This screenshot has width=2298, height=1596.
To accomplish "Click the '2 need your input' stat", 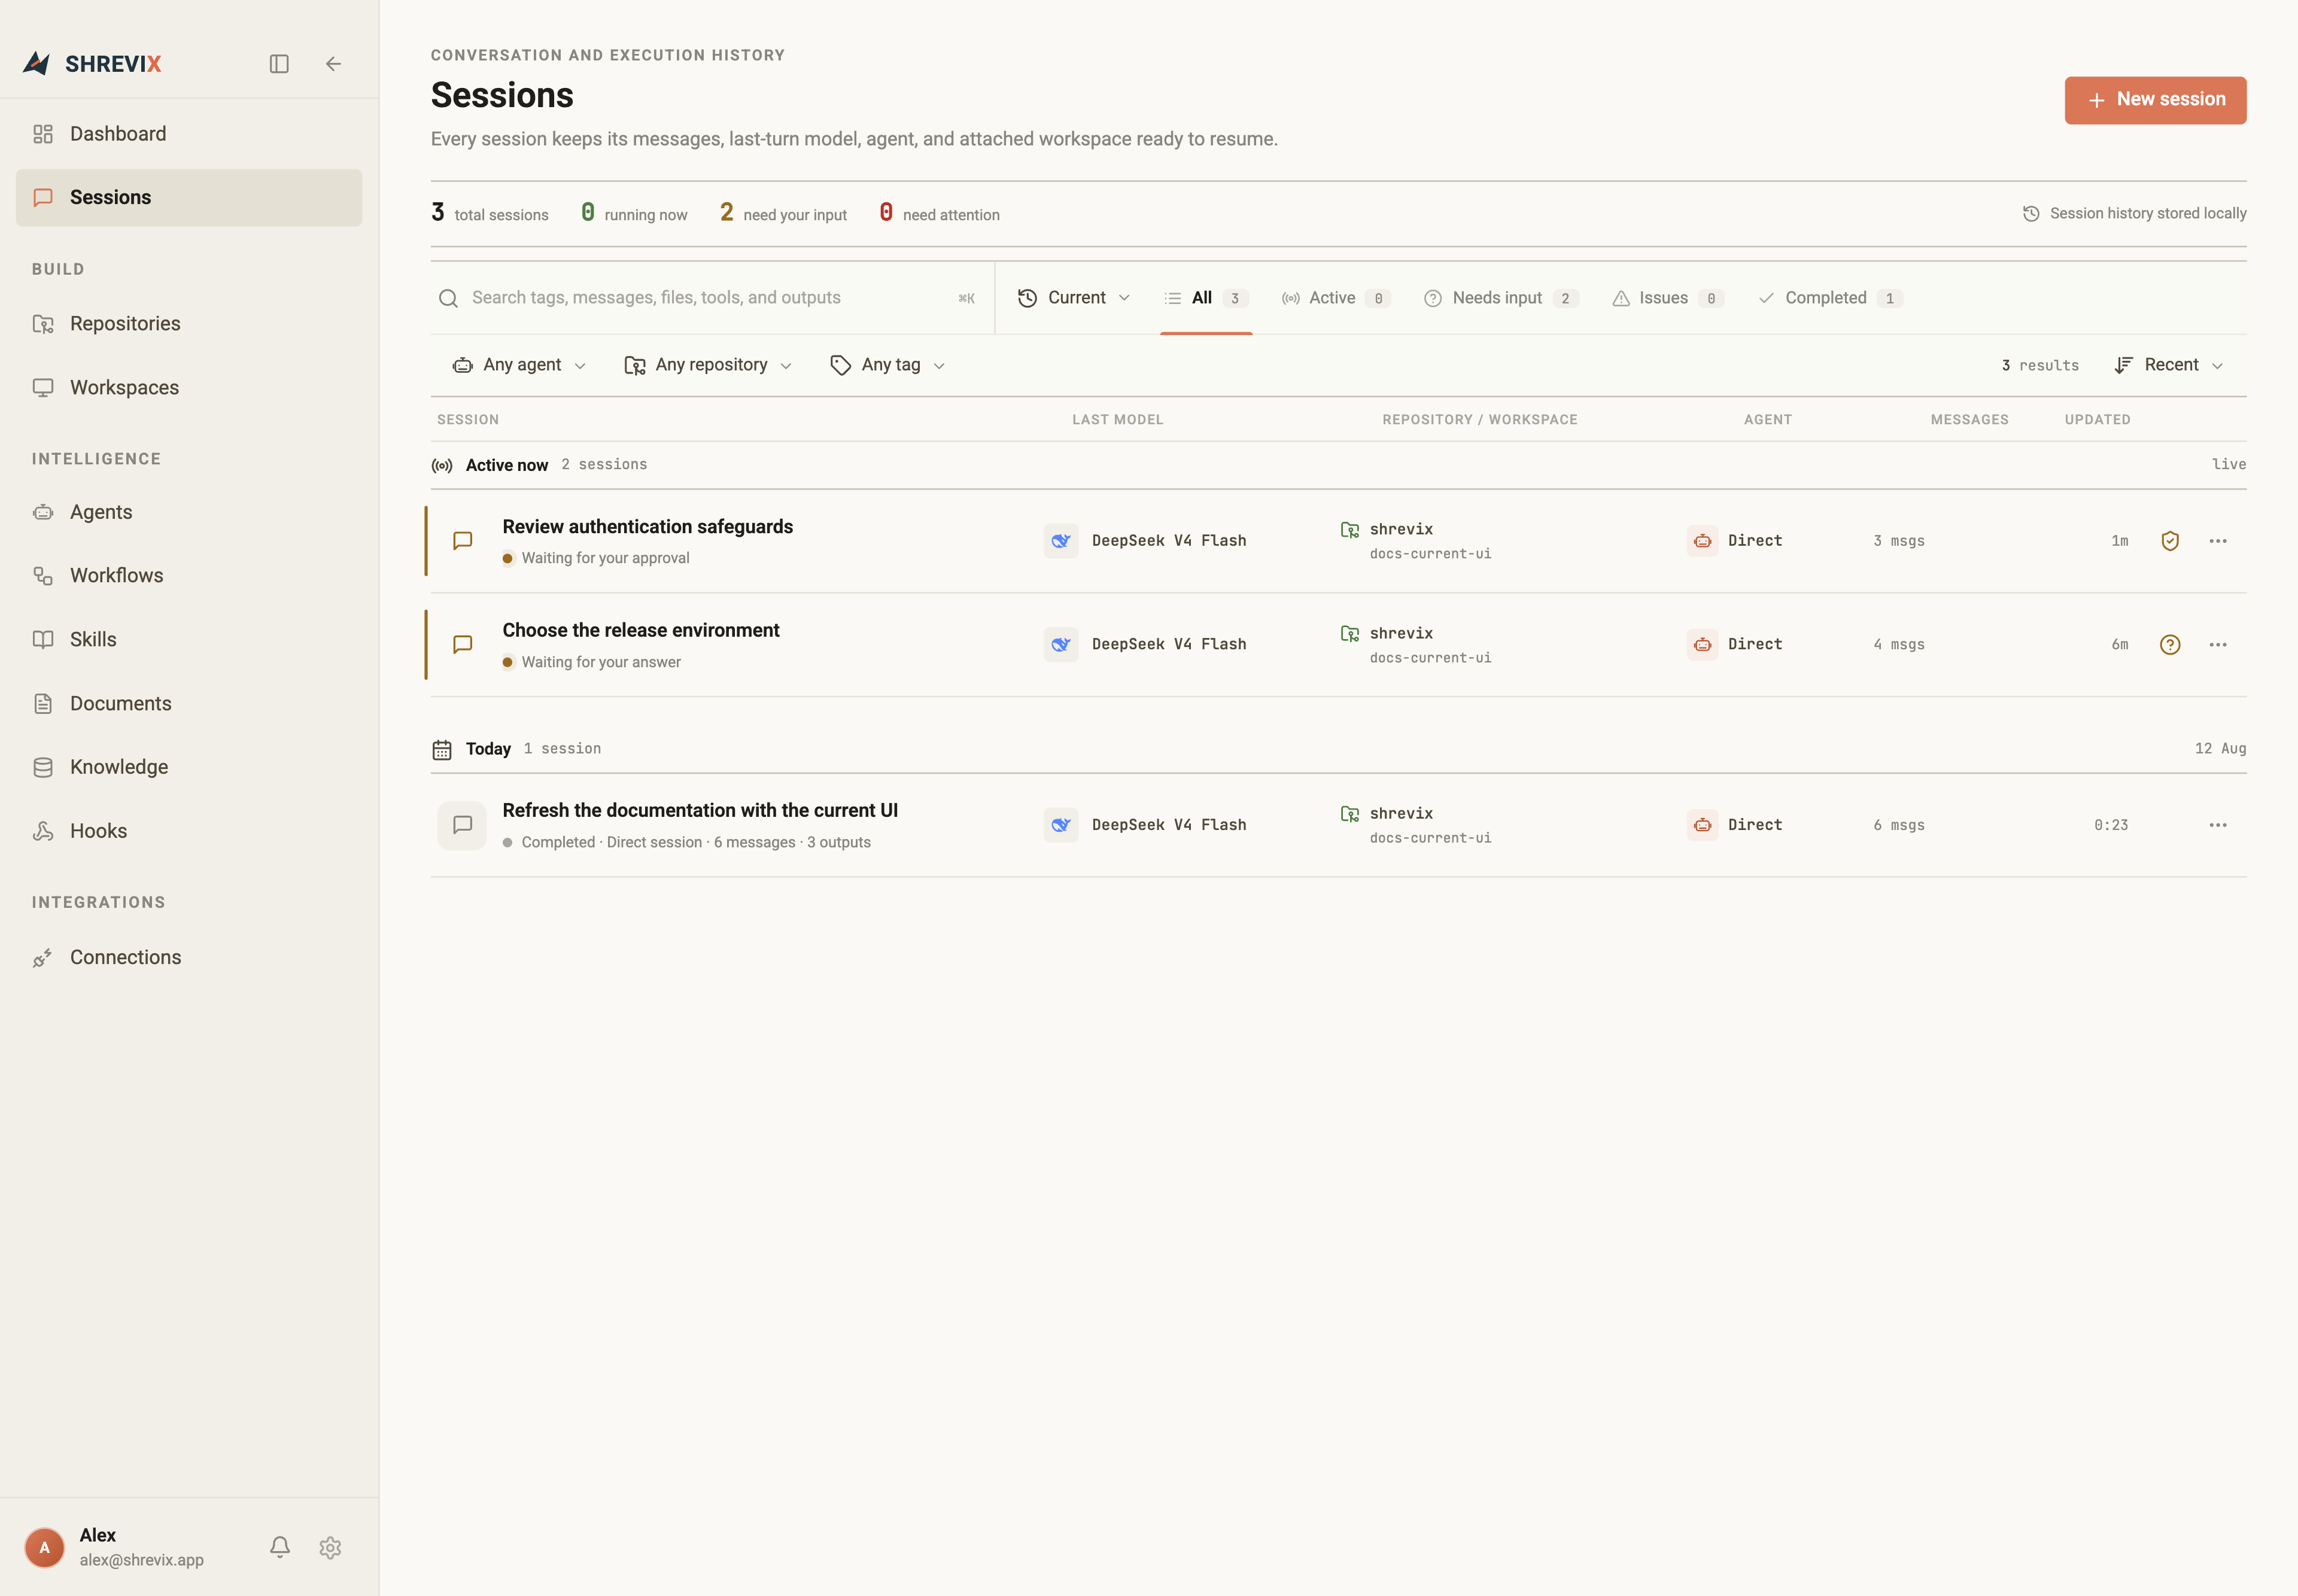I will coord(783,213).
